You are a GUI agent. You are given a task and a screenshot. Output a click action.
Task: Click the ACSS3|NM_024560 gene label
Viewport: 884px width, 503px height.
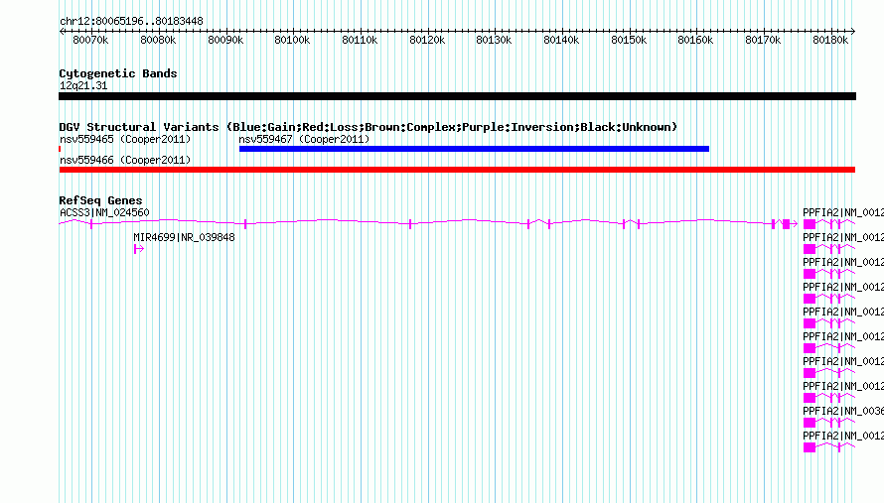(x=104, y=213)
